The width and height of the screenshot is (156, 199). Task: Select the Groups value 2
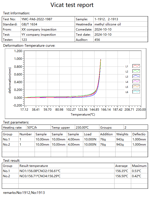pyautogui.click(x=125, y=128)
